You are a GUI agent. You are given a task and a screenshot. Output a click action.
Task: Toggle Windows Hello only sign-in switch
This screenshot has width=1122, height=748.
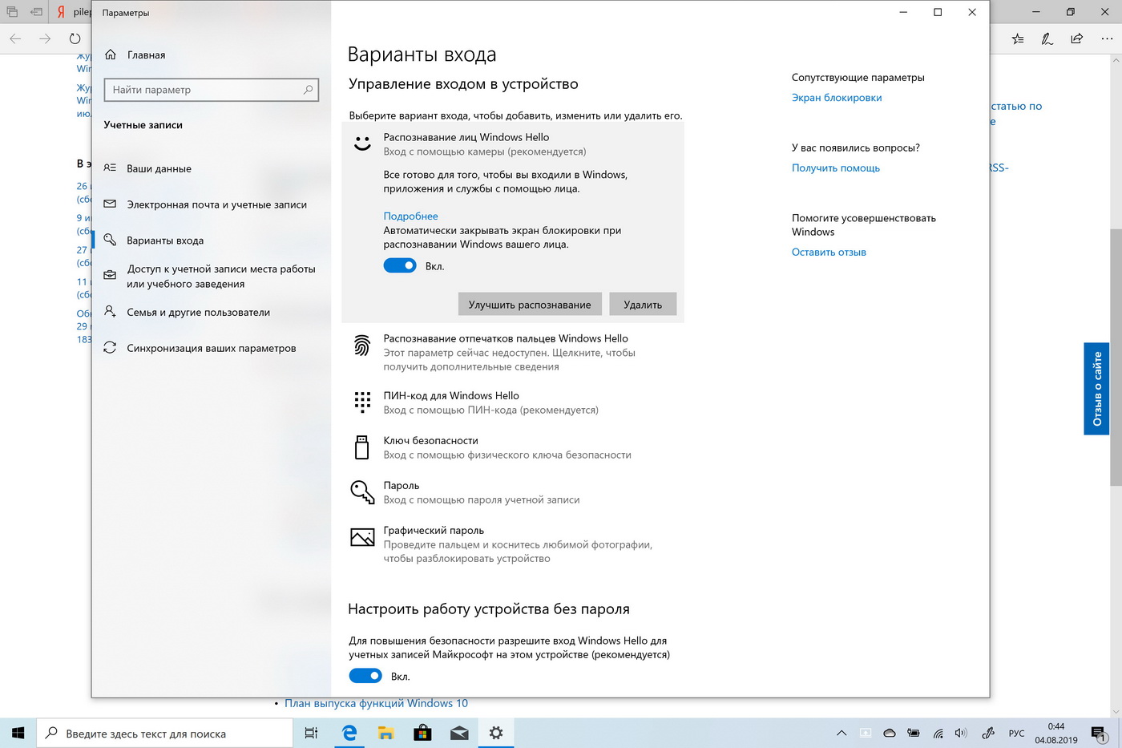pyautogui.click(x=365, y=676)
